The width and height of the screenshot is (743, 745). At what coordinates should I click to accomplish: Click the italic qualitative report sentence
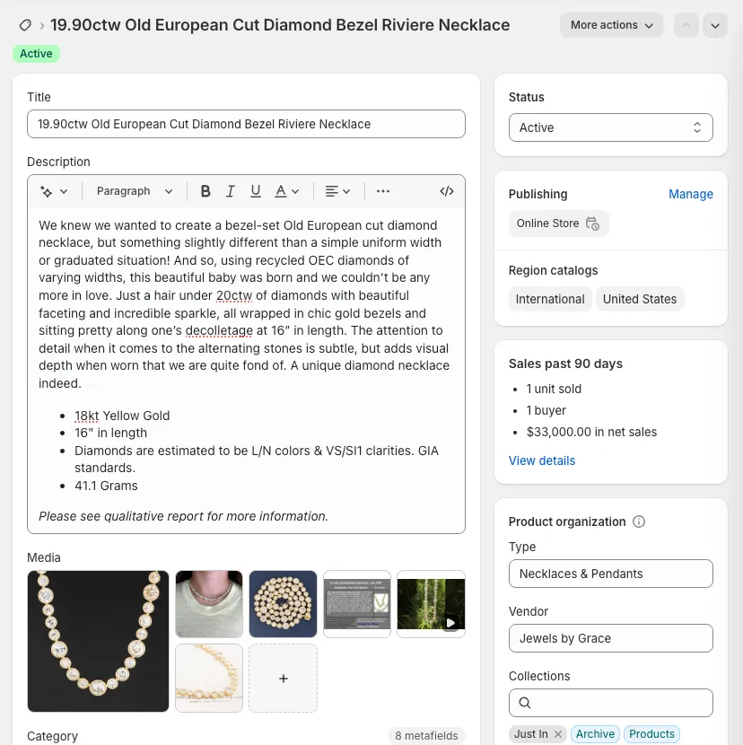click(183, 516)
